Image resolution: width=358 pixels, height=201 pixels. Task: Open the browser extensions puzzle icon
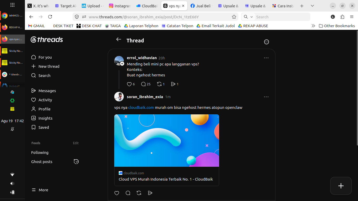[x=342, y=17]
